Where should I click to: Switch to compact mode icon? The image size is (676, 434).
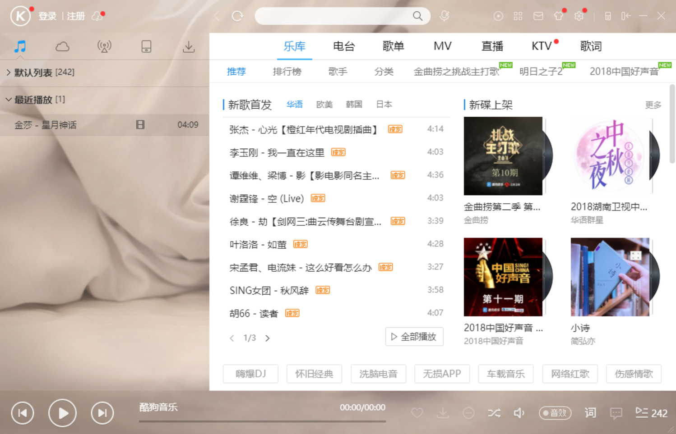pyautogui.click(x=626, y=16)
